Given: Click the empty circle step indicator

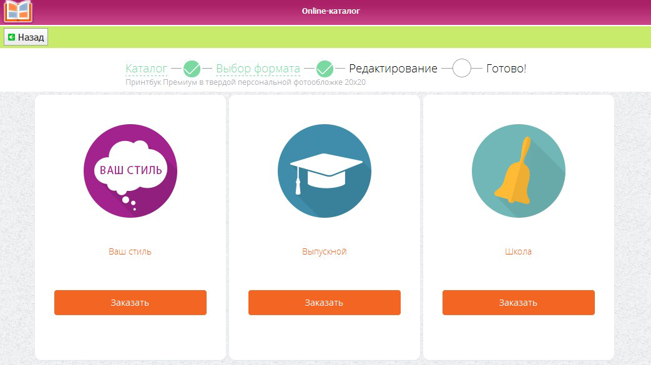Looking at the screenshot, I should 462,68.
